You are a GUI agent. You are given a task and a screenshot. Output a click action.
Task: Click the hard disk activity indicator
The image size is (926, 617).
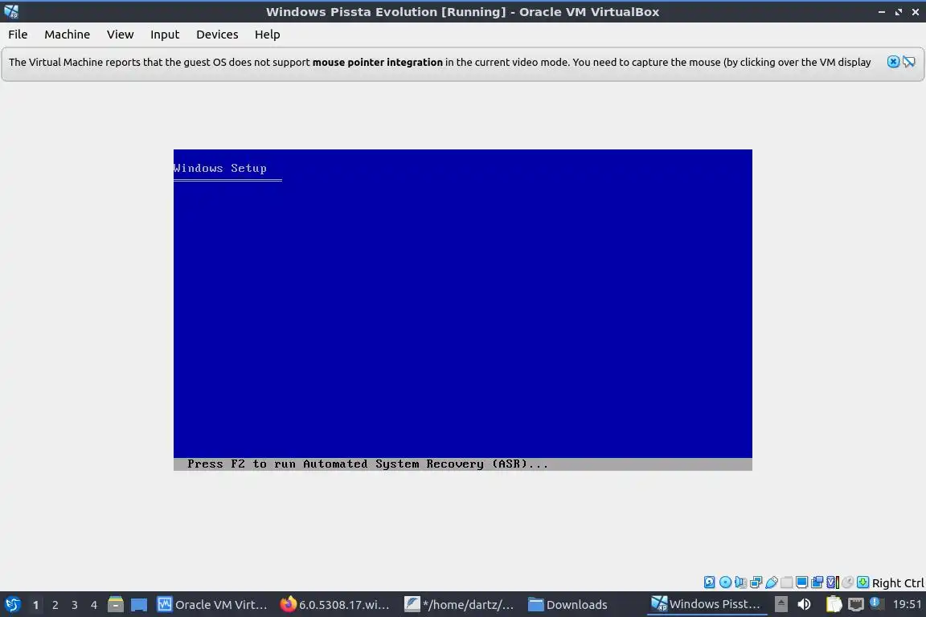pos(709,582)
